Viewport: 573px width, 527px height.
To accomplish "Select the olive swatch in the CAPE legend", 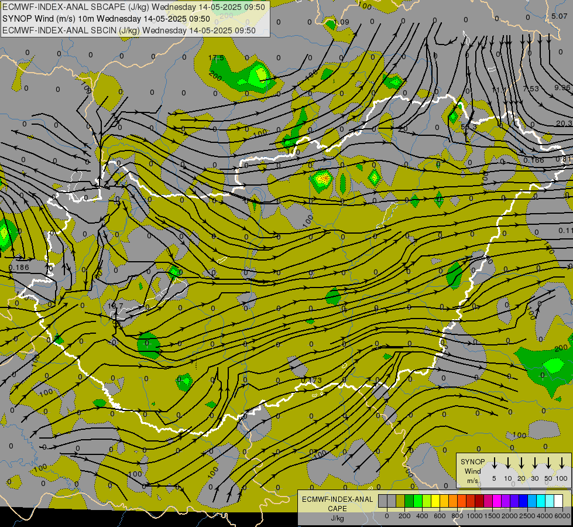I will point(400,501).
